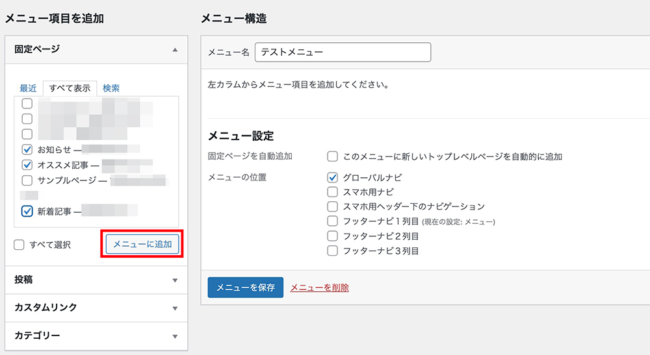The height and width of the screenshot is (355, 650).
Task: Click the メニュー構造 heading
Action: (x=234, y=19)
